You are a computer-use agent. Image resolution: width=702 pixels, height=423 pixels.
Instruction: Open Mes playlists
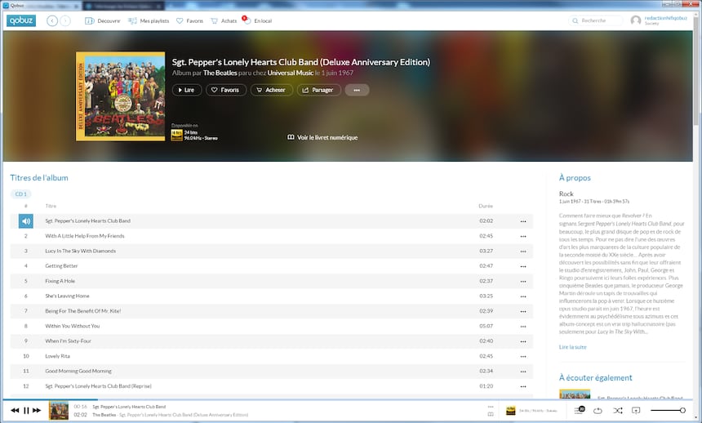tap(149, 20)
